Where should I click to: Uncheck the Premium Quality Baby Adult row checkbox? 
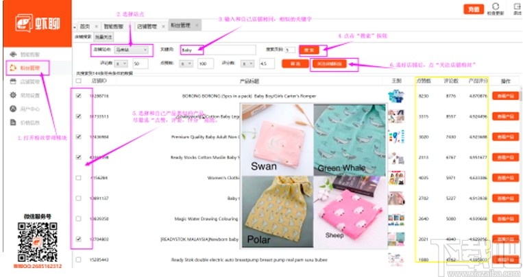(78, 137)
